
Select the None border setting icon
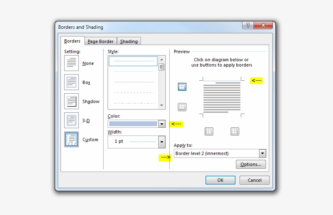71,63
